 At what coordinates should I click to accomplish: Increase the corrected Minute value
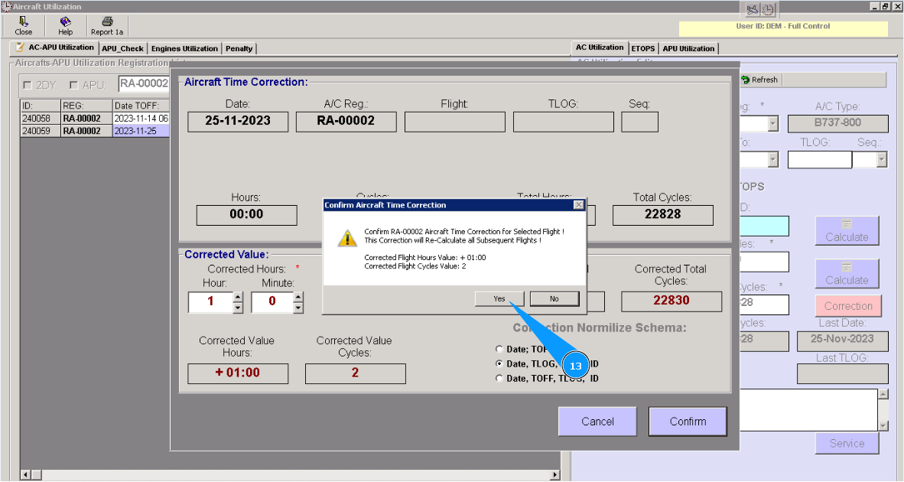tap(298, 297)
